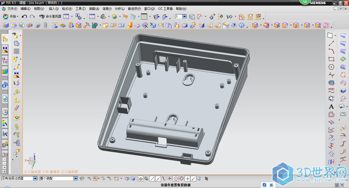Open the 首选项(P) menu
This screenshot has height=188, width=349.
tap(134, 9)
